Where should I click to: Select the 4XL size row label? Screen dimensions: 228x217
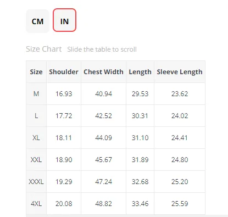click(x=36, y=204)
